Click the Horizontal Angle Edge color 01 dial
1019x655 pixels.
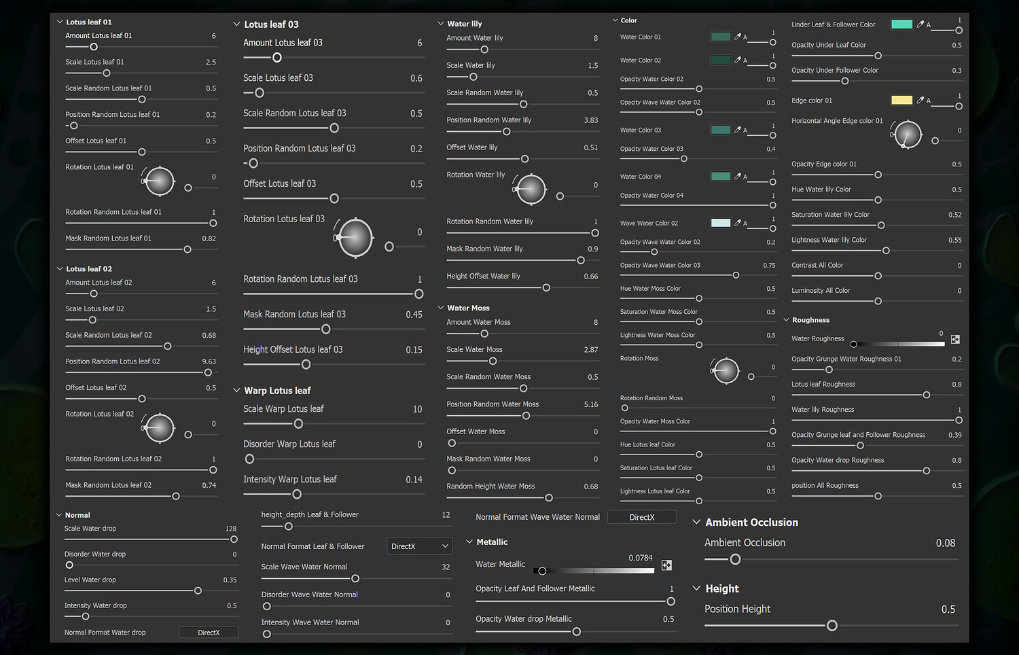pyautogui.click(x=908, y=135)
